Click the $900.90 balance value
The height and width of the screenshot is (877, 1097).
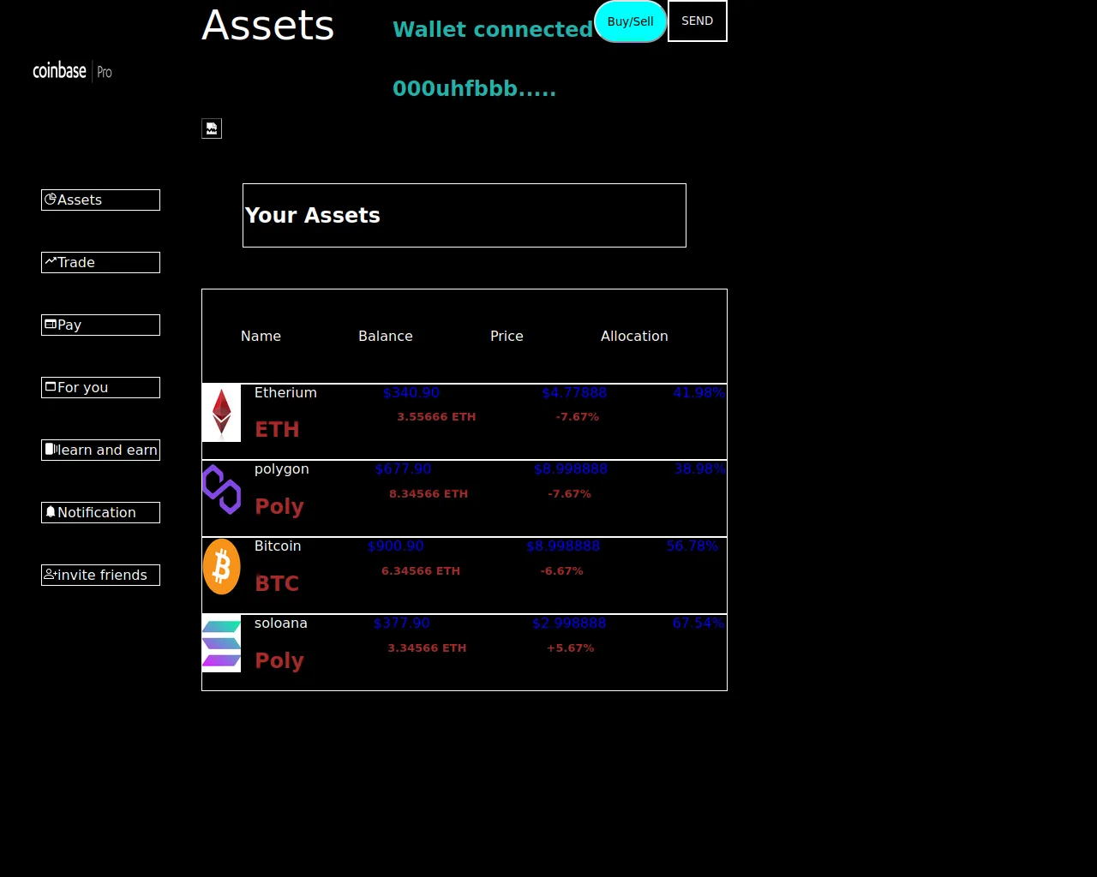pyautogui.click(x=395, y=546)
